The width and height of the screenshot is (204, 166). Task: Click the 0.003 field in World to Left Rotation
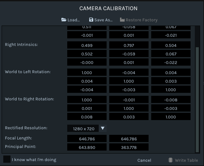point(171,81)
